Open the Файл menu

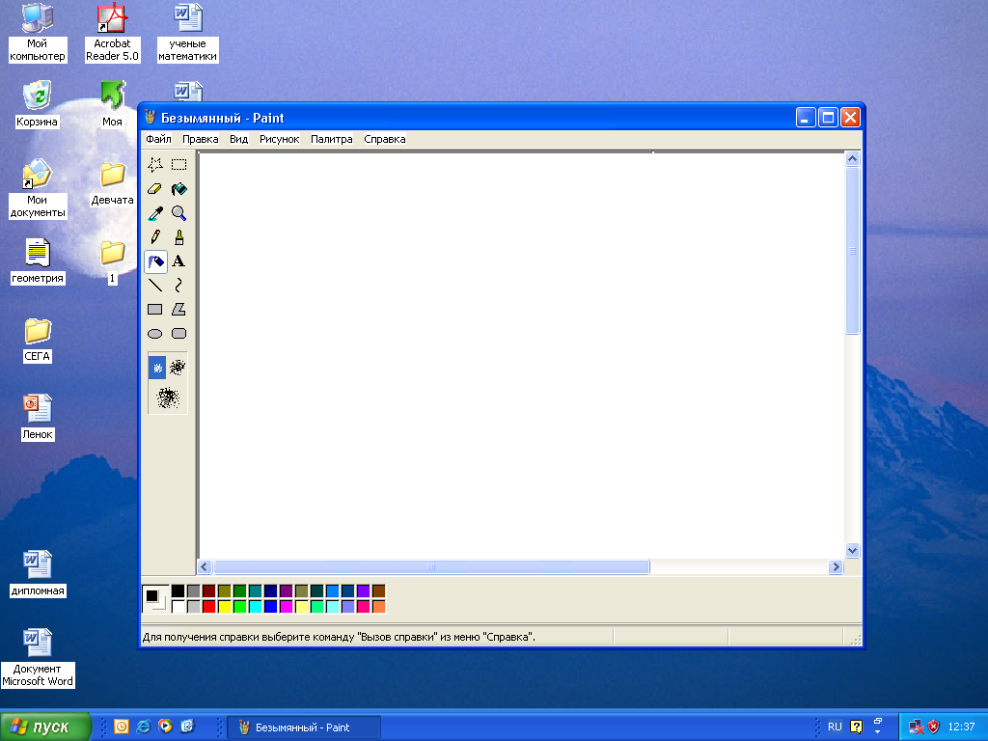(158, 139)
